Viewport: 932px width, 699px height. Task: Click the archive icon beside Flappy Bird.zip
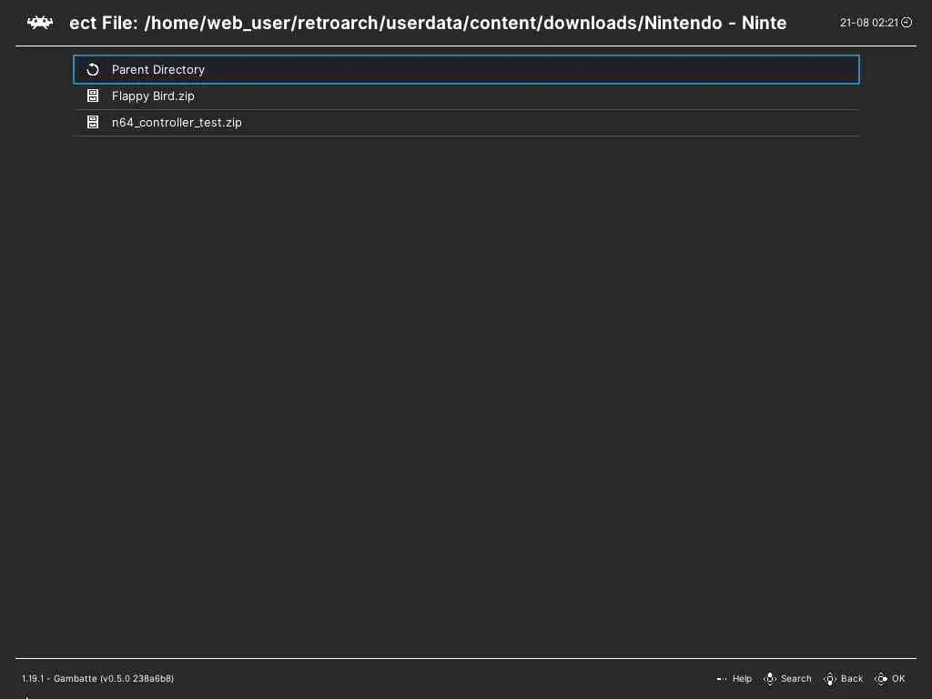click(x=93, y=96)
